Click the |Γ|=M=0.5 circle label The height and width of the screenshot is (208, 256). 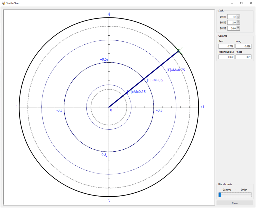coord(155,80)
